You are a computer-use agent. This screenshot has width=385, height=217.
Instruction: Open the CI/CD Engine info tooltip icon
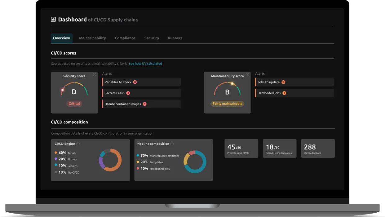pos(77,144)
